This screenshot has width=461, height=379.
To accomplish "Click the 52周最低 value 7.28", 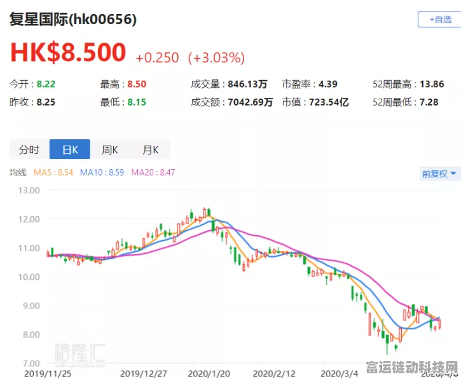I will click(429, 102).
